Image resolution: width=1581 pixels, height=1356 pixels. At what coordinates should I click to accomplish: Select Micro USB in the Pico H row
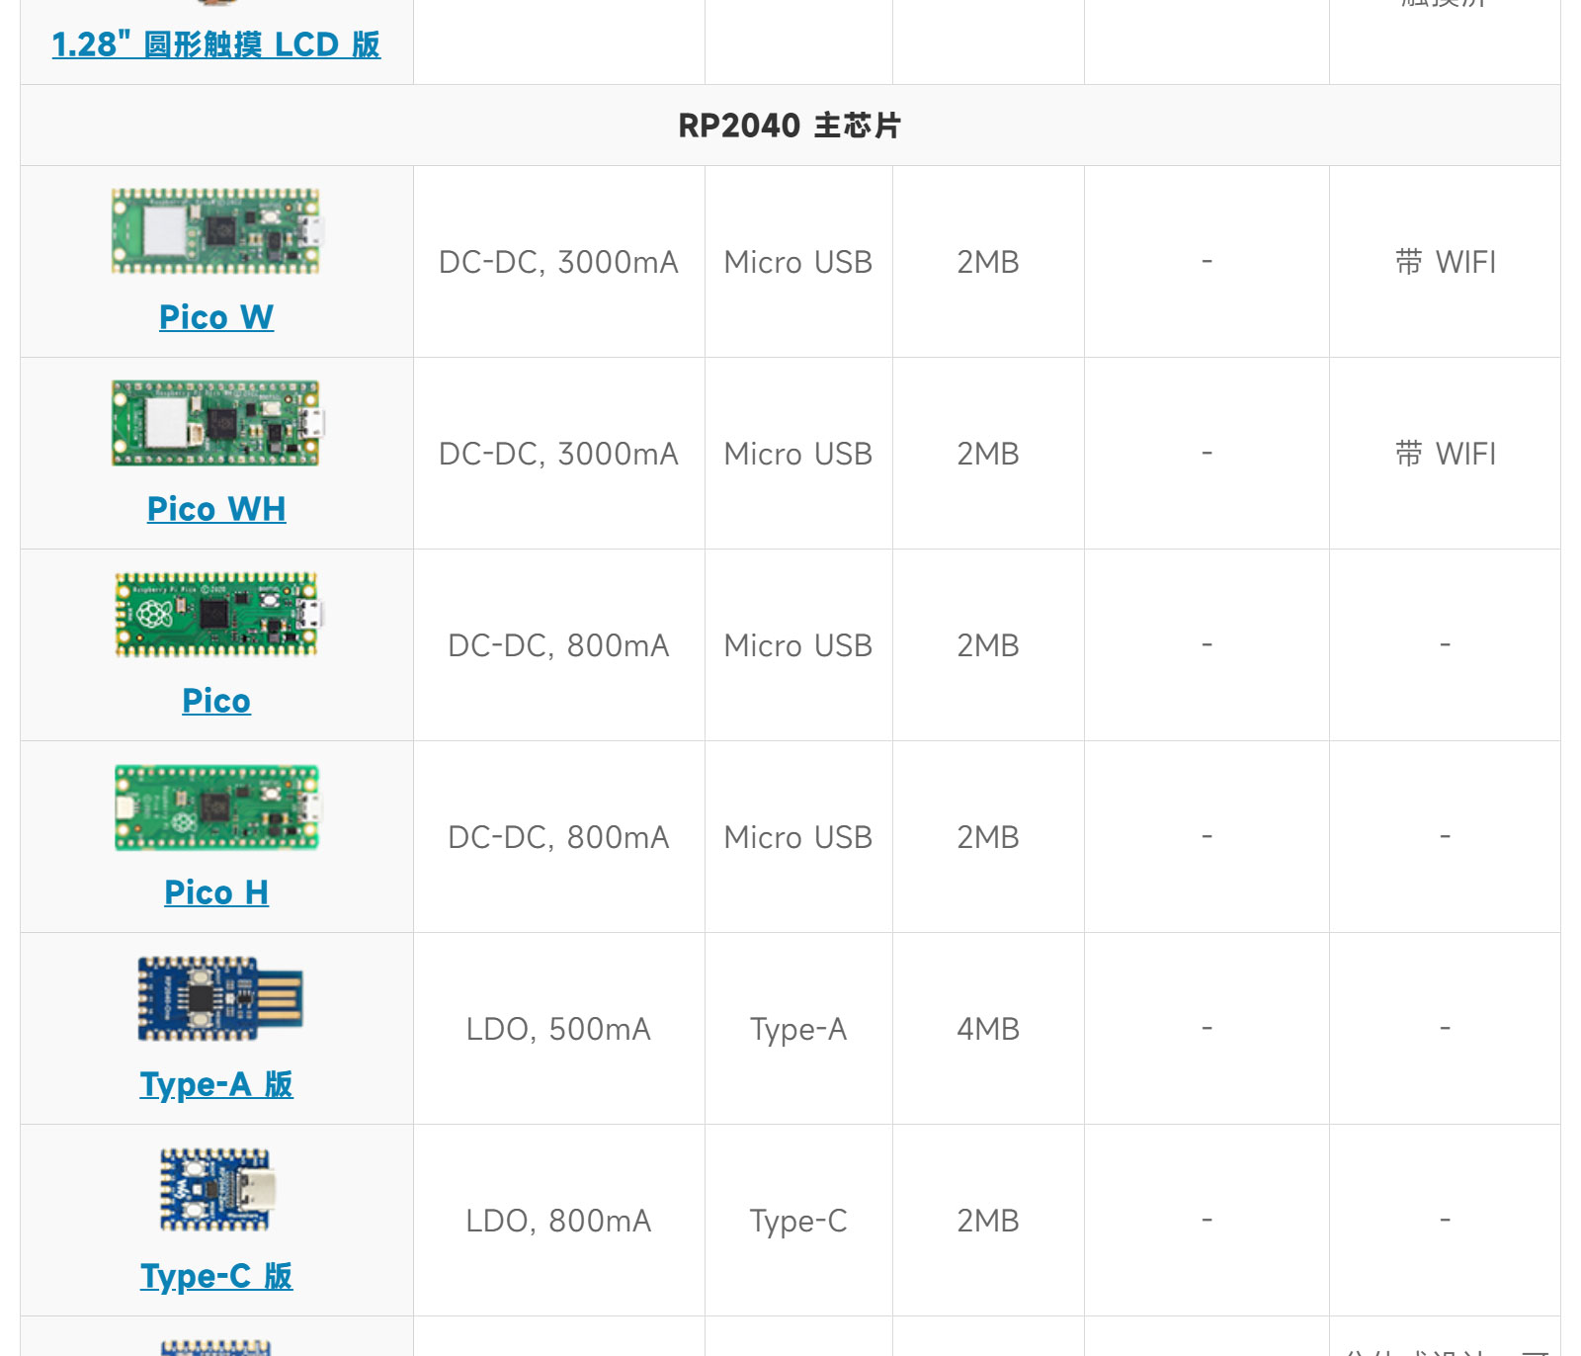pyautogui.click(x=798, y=837)
